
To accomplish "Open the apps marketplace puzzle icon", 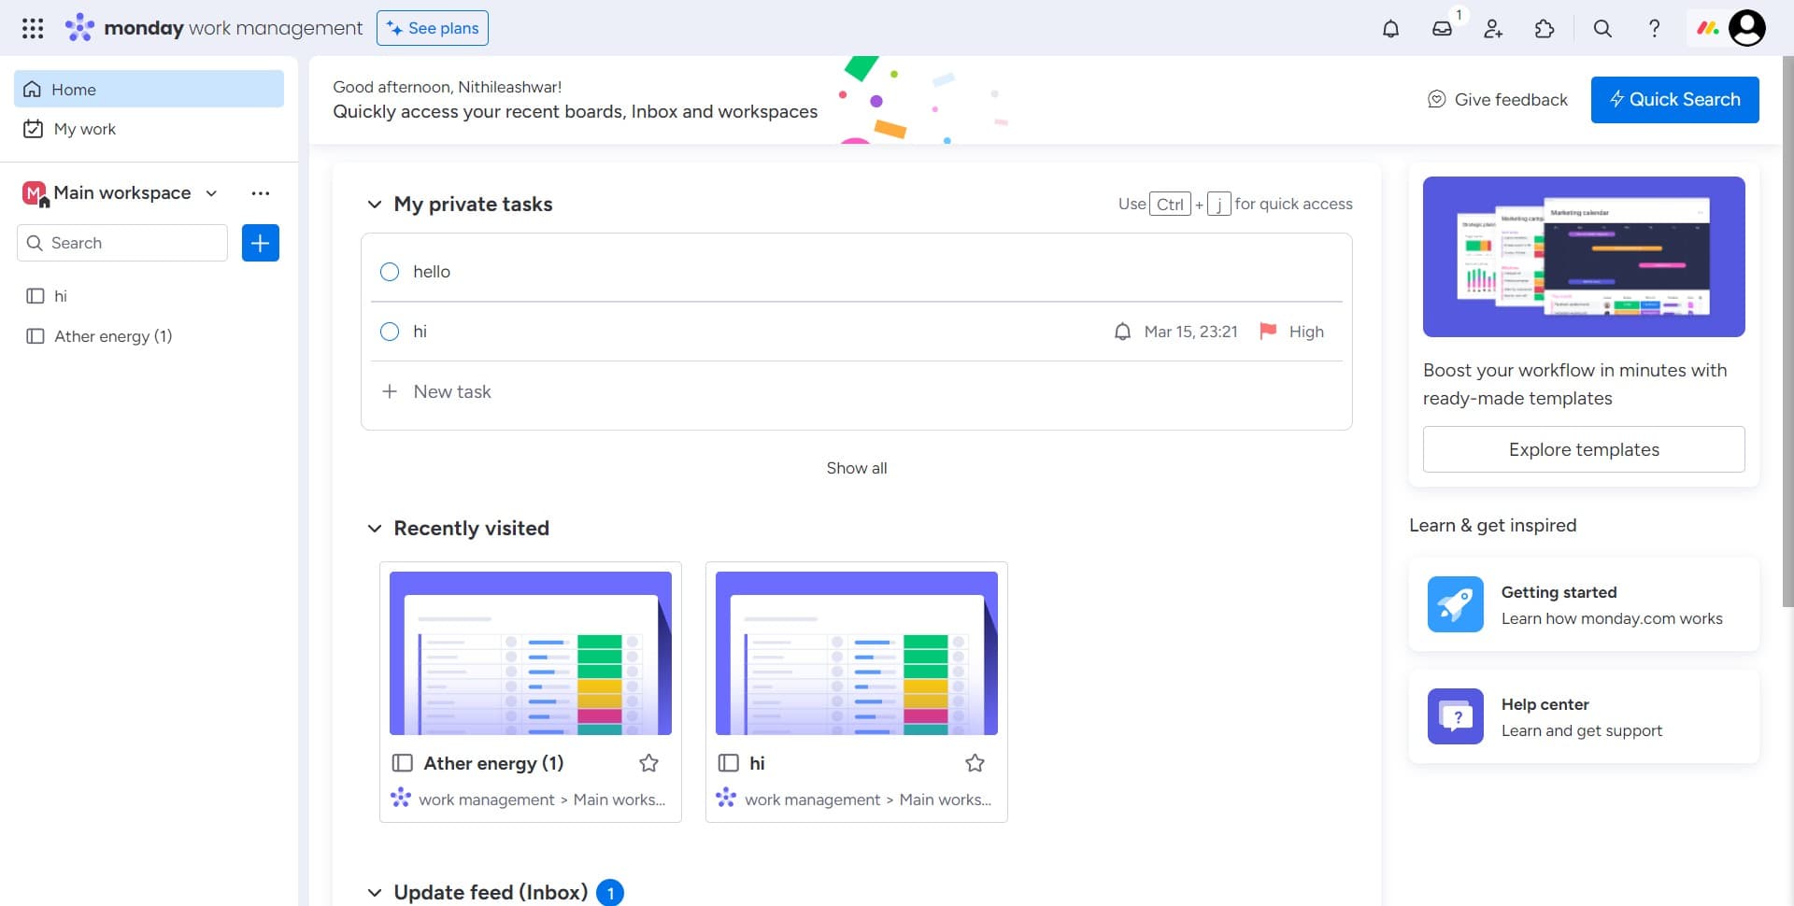I will (x=1545, y=29).
